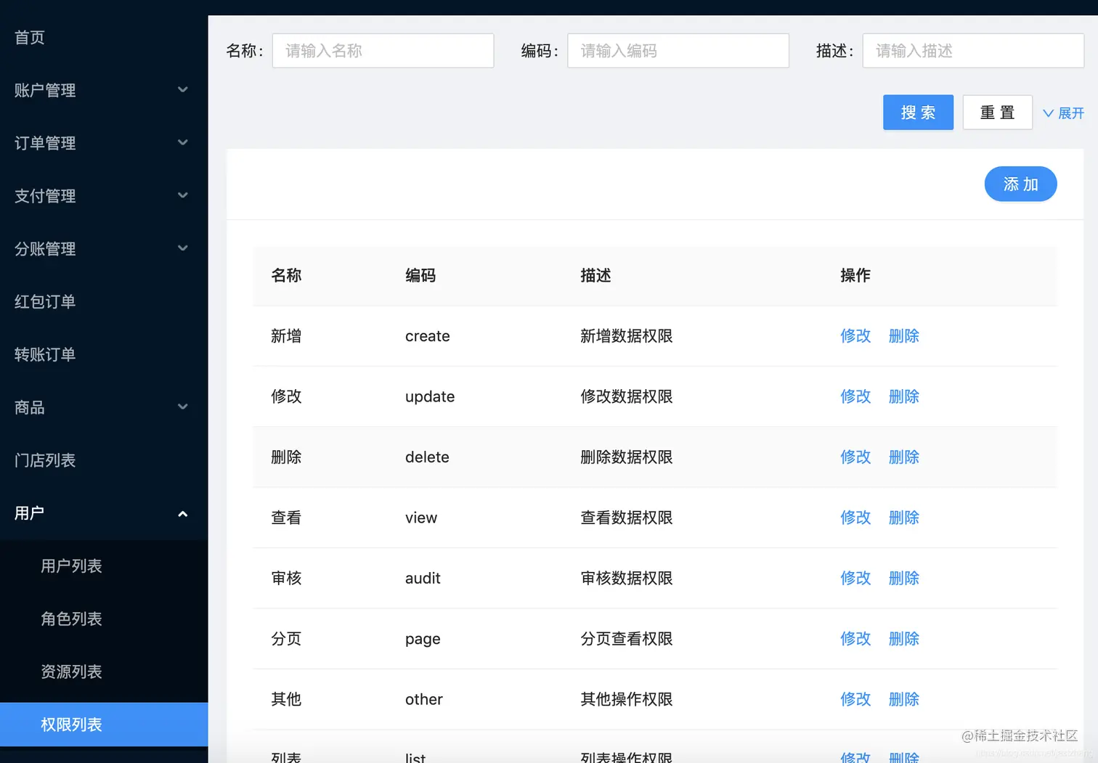Expand the 支付管理 sidebar menu
The image size is (1098, 763).
pyautogui.click(x=102, y=196)
